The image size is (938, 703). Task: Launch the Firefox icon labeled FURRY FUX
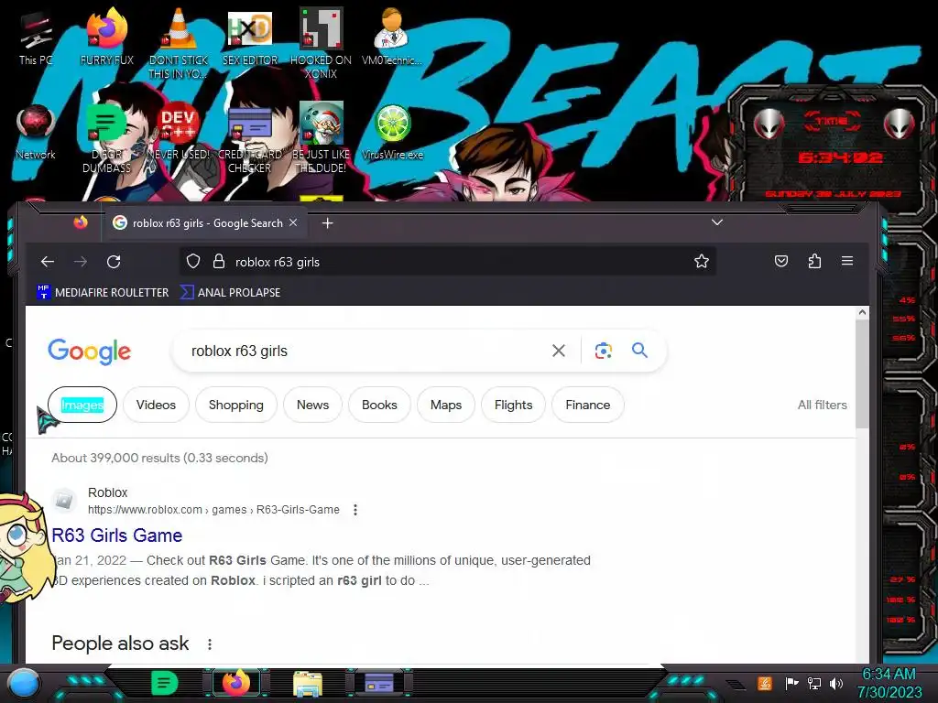(107, 37)
